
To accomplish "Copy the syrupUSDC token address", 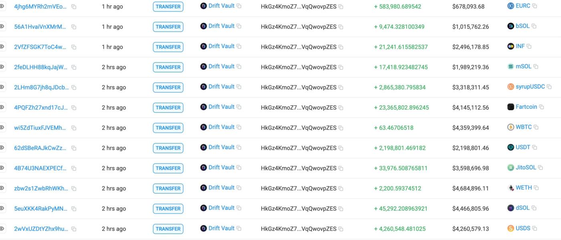I will tap(549, 87).
